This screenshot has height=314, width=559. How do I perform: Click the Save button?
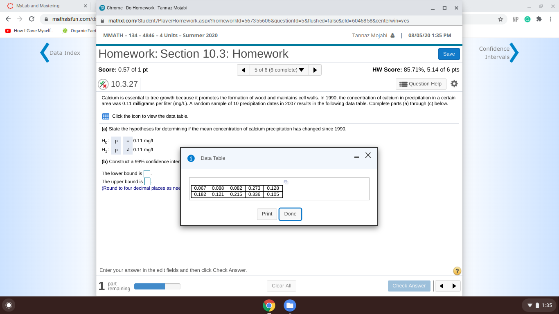(449, 54)
